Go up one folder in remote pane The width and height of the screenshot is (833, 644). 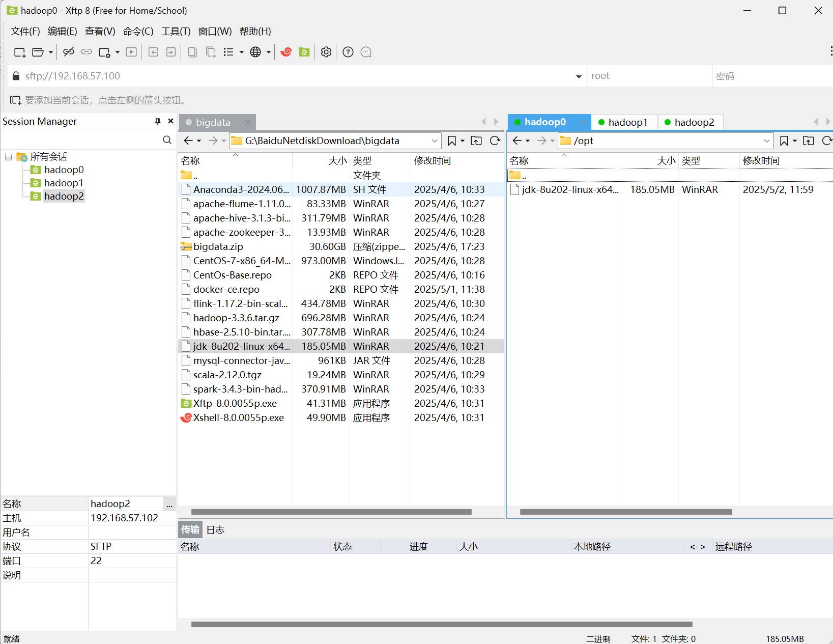pyautogui.click(x=809, y=141)
